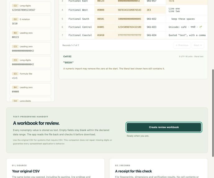Select the Fictional West name cell
The width and height of the screenshot is (214, 178).
coord(80,10)
